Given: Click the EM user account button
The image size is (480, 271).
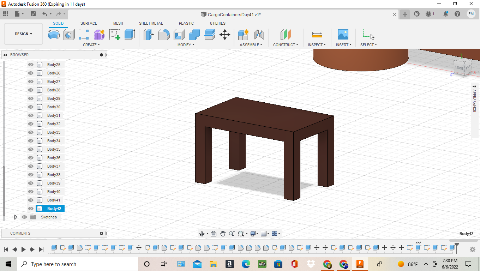Looking at the screenshot, I should click(x=471, y=14).
